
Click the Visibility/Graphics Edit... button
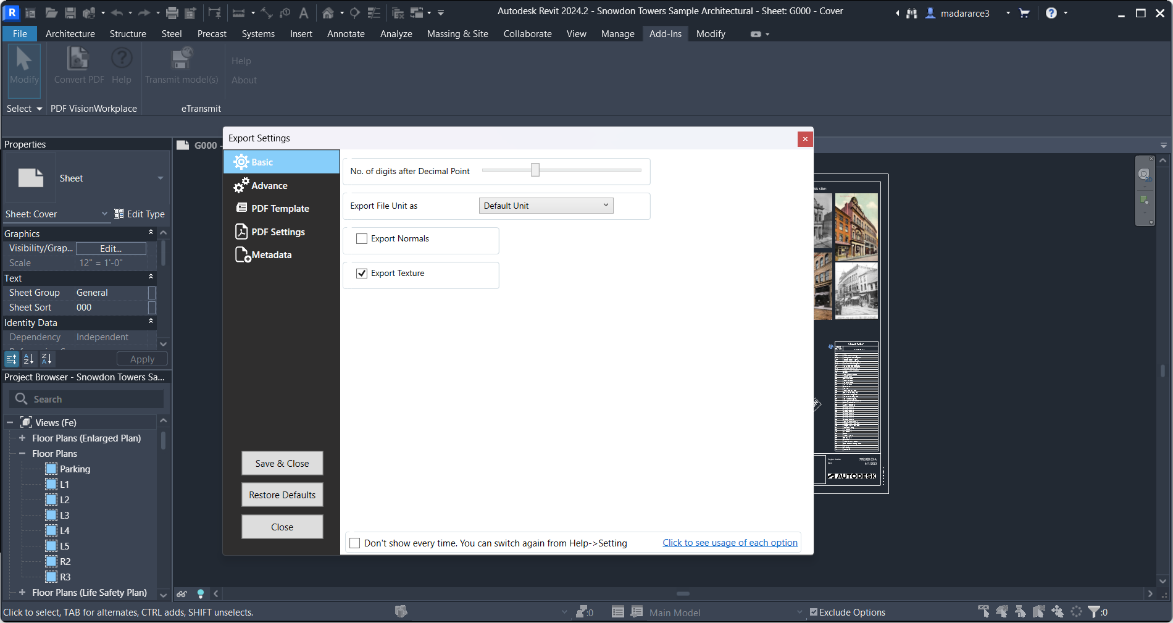tap(111, 248)
